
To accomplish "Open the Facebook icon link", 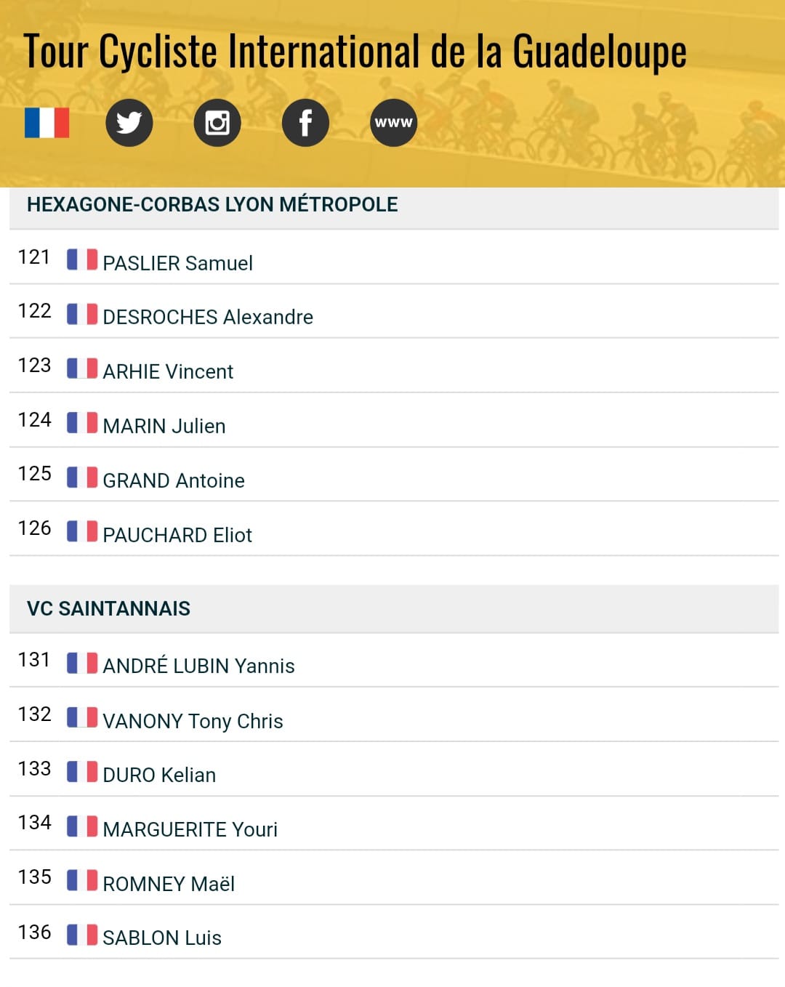I will [x=305, y=123].
